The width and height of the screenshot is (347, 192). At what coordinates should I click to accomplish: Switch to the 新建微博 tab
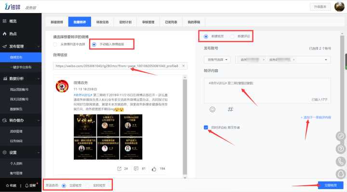tap(57, 22)
